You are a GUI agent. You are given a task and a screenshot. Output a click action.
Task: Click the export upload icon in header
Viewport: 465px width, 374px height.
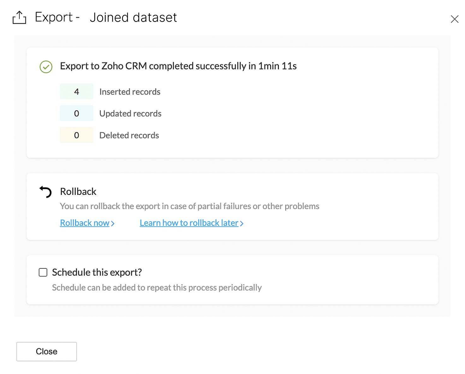[19, 18]
